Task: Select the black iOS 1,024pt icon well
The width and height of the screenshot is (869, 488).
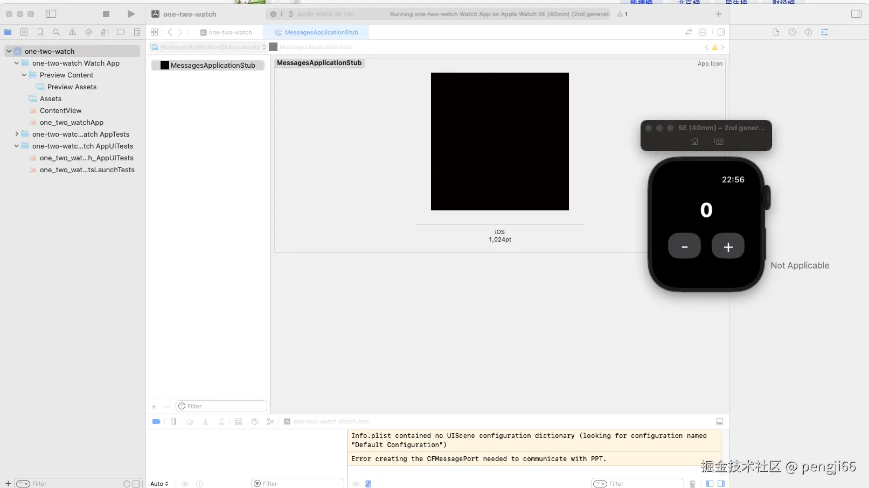Action: pos(500,142)
